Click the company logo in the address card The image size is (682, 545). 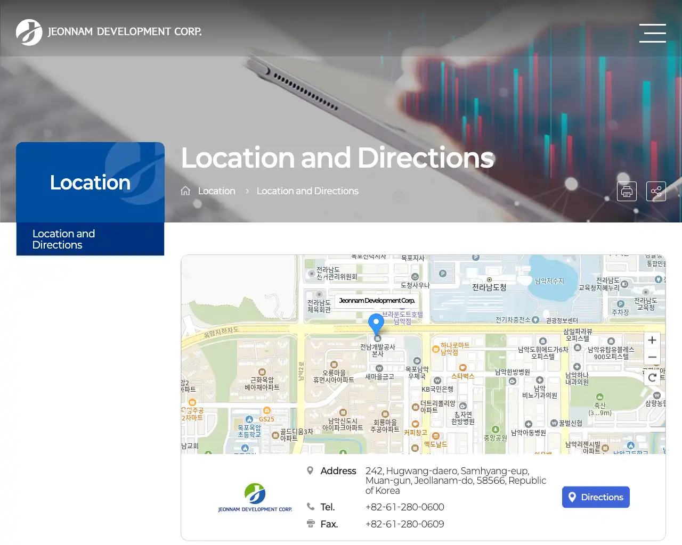255,498
